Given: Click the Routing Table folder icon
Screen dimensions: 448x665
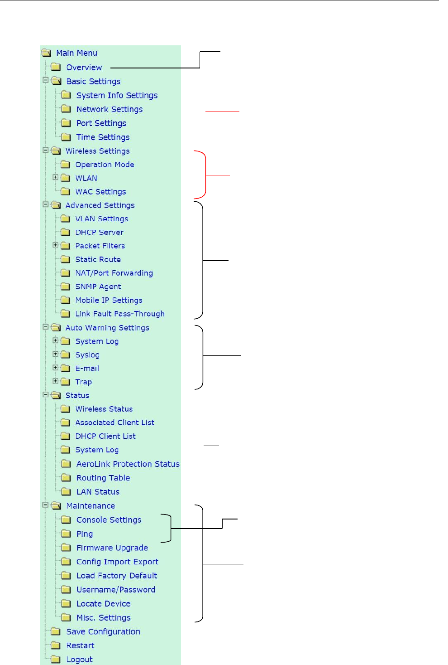Looking at the screenshot, I should point(66,478).
